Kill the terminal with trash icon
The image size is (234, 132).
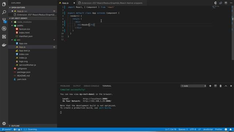coord(220,86)
